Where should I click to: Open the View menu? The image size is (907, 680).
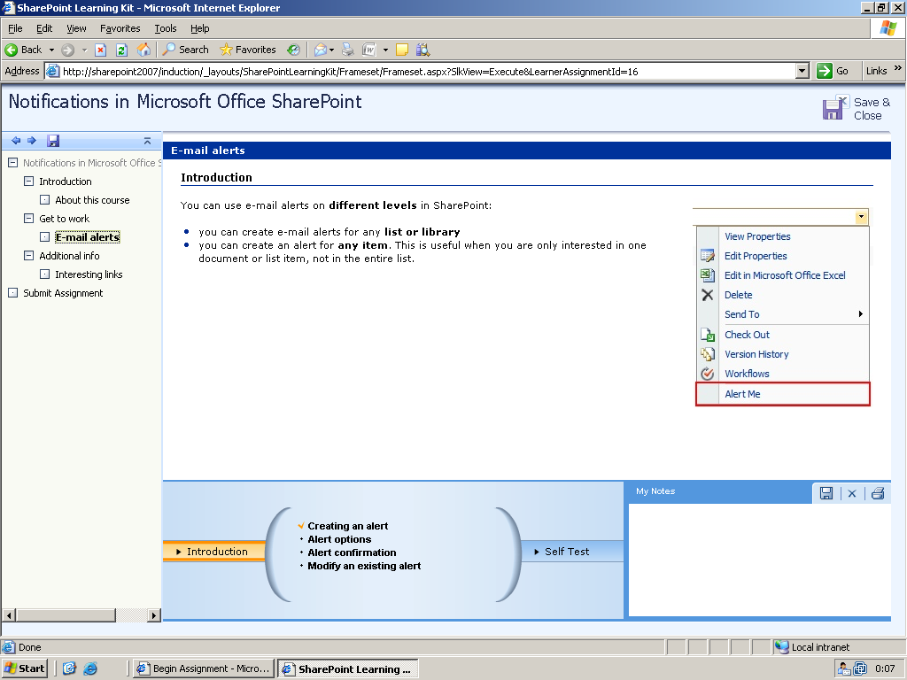coord(76,28)
